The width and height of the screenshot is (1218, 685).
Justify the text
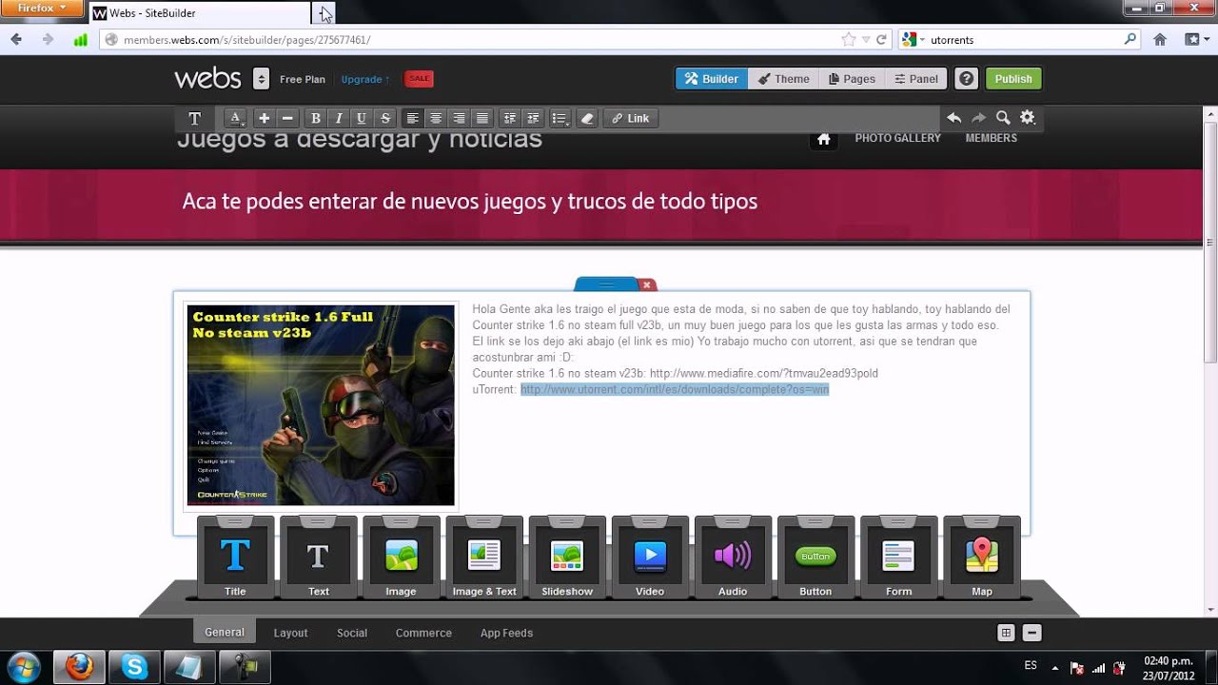pyautogui.click(x=482, y=118)
